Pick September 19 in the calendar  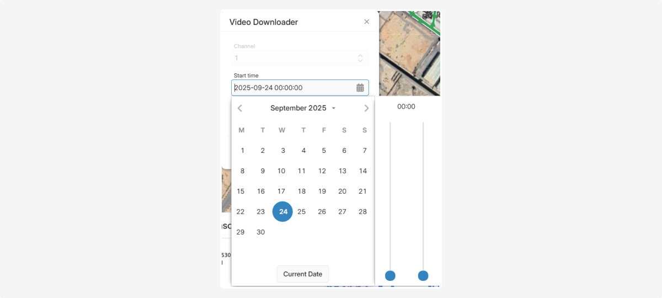322,191
